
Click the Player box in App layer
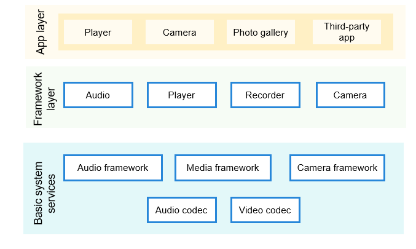98,32
